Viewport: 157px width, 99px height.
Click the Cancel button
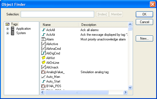pos(144,22)
